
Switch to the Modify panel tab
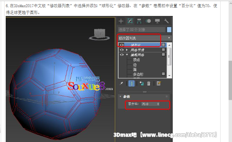[x=130, y=21]
